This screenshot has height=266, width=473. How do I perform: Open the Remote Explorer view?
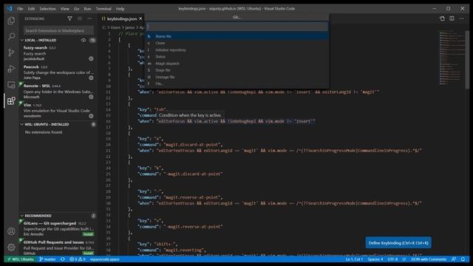(x=11, y=85)
